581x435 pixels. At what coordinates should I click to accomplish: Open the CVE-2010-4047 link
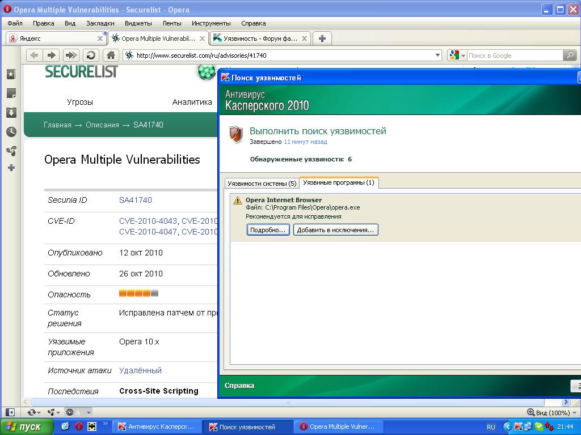point(148,232)
